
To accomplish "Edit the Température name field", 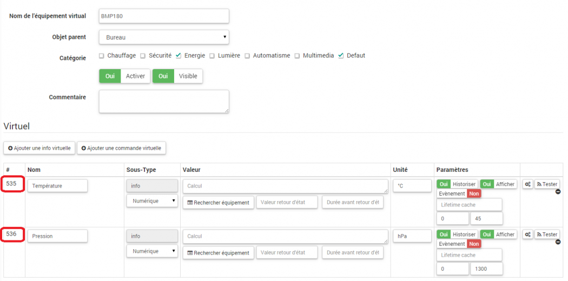I will tap(57, 186).
